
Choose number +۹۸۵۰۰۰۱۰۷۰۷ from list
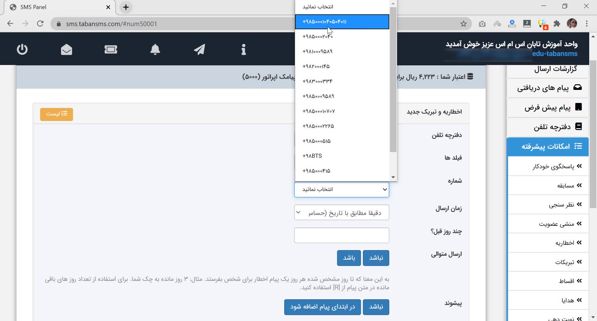tap(342, 111)
